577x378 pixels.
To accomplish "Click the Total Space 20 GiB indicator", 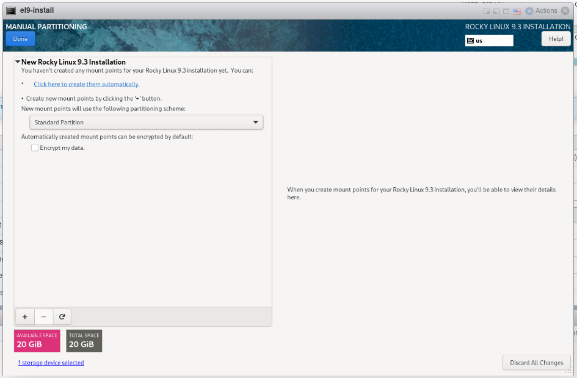I will pyautogui.click(x=84, y=341).
